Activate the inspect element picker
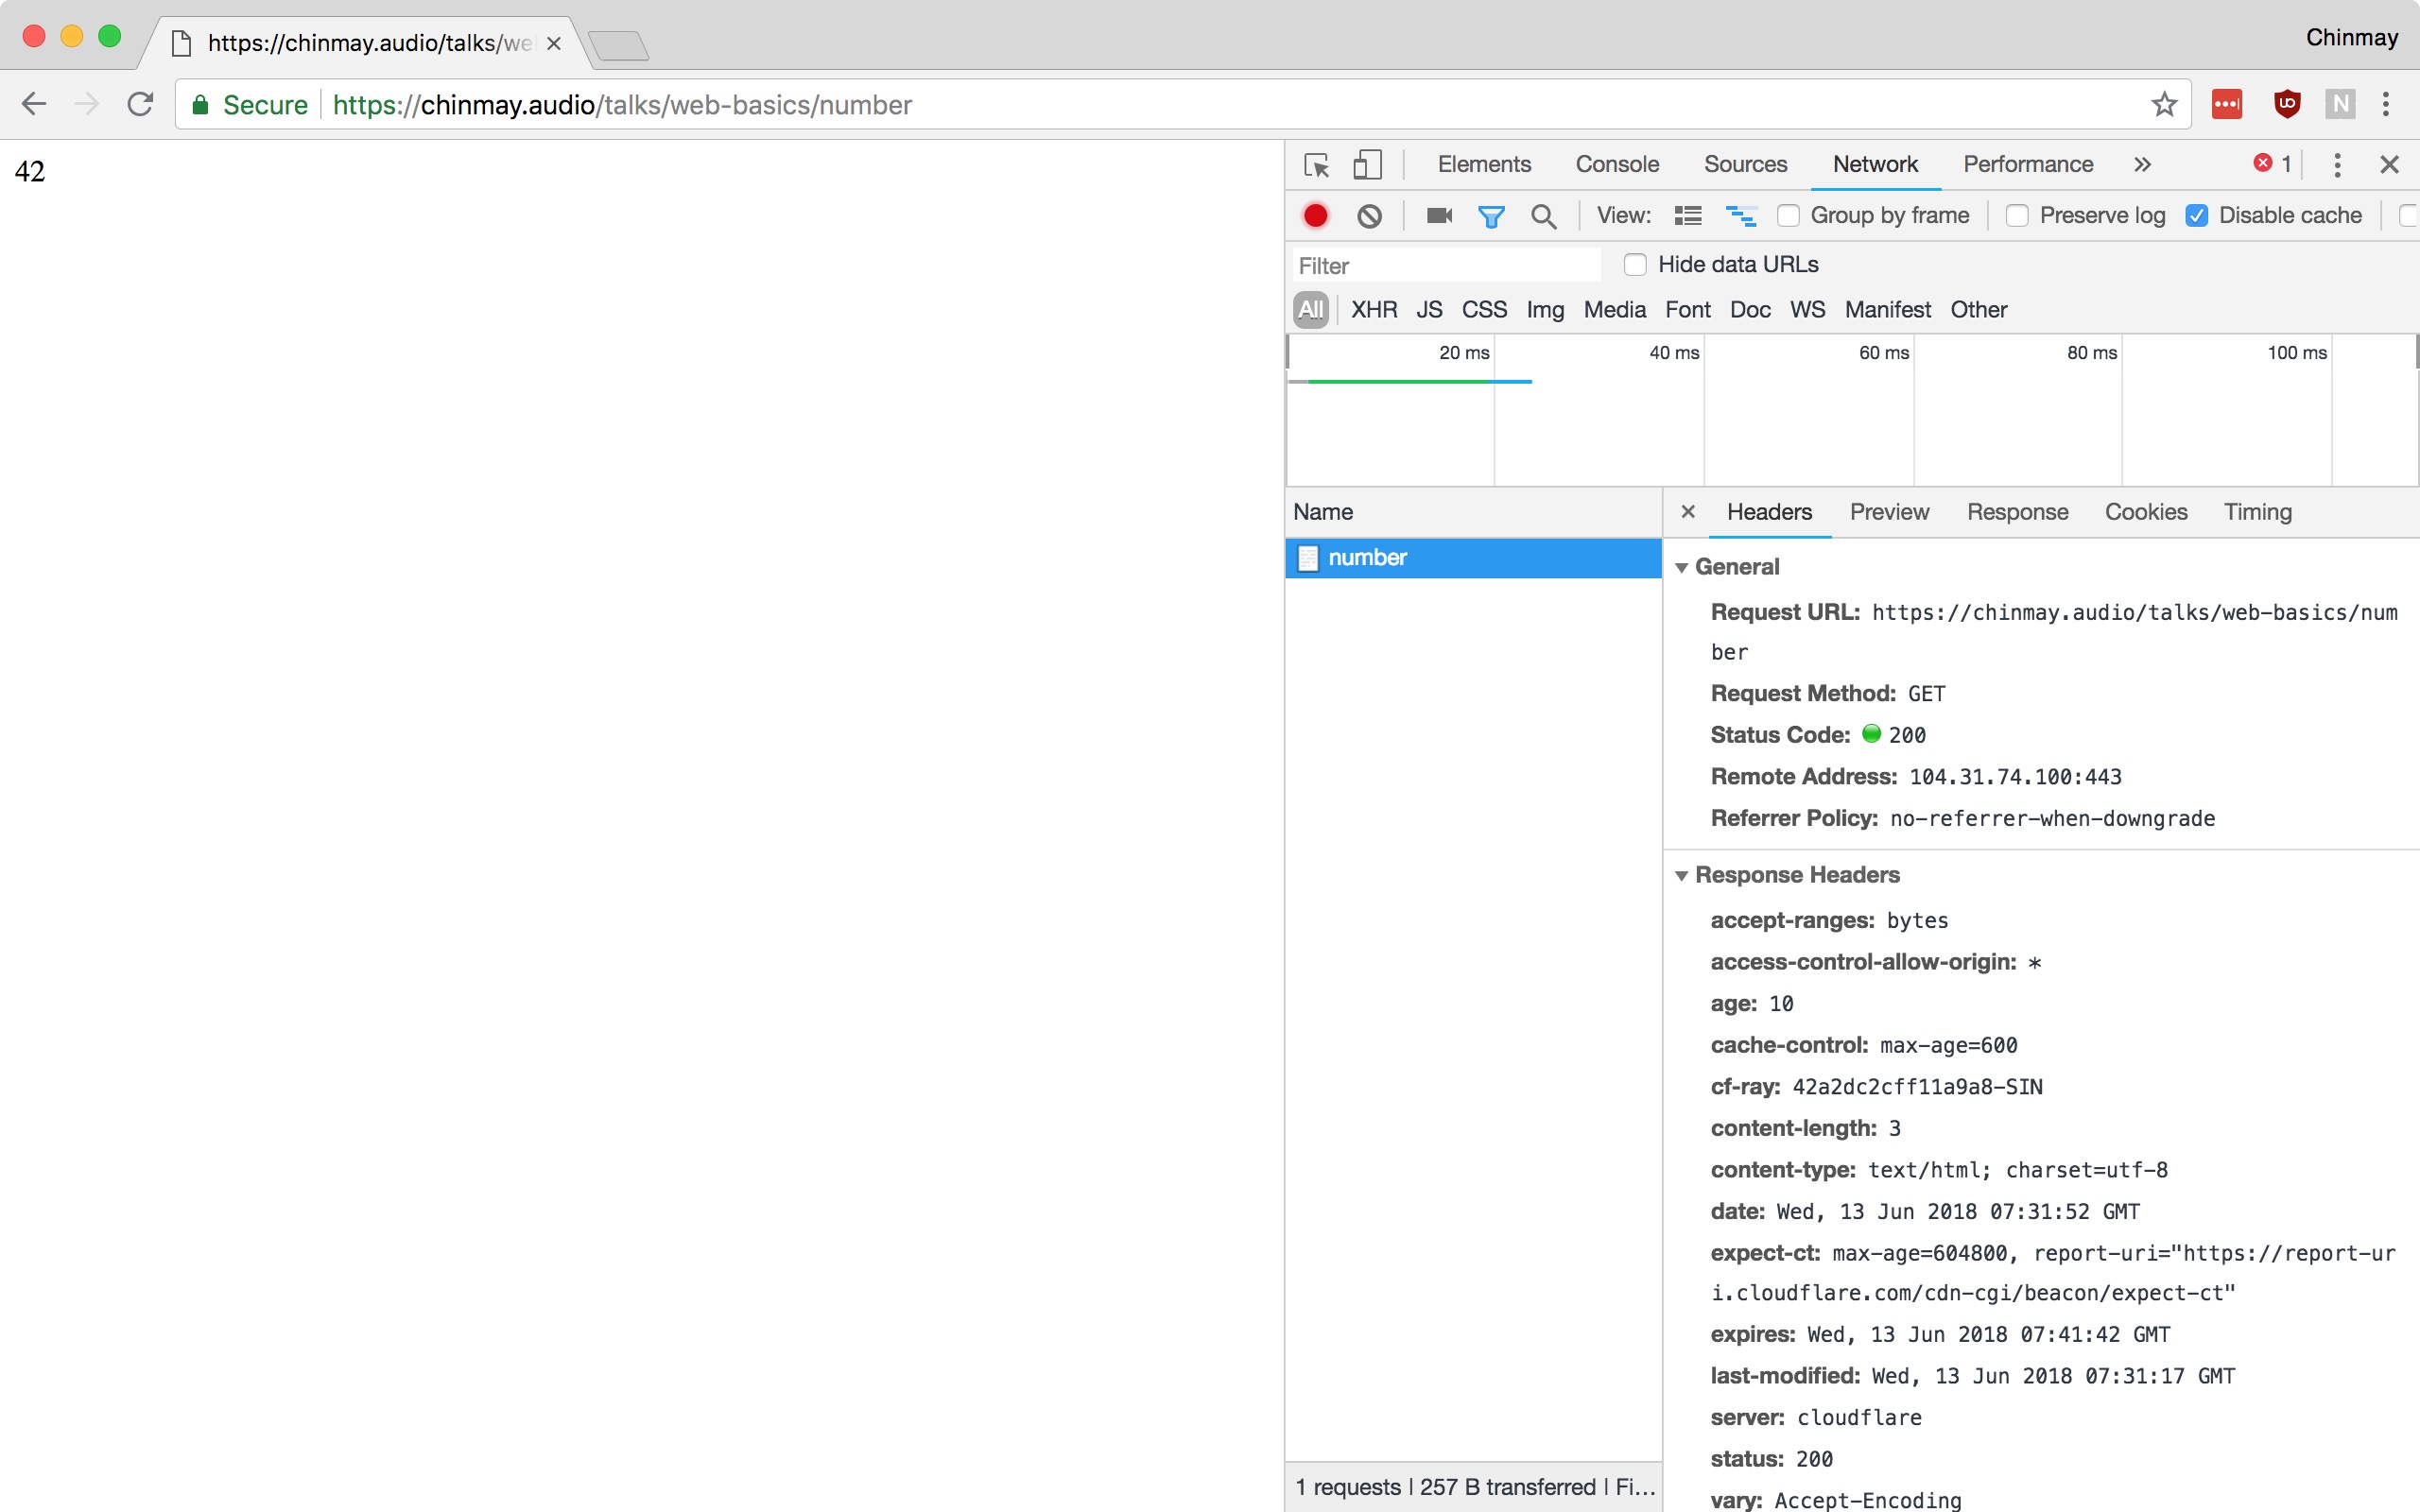The height and width of the screenshot is (1512, 2420). (x=1316, y=164)
